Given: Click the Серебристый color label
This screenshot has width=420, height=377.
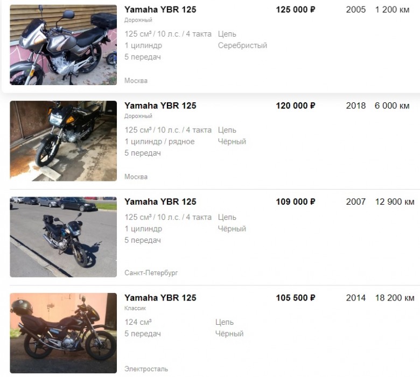Looking at the screenshot, I should [242, 46].
